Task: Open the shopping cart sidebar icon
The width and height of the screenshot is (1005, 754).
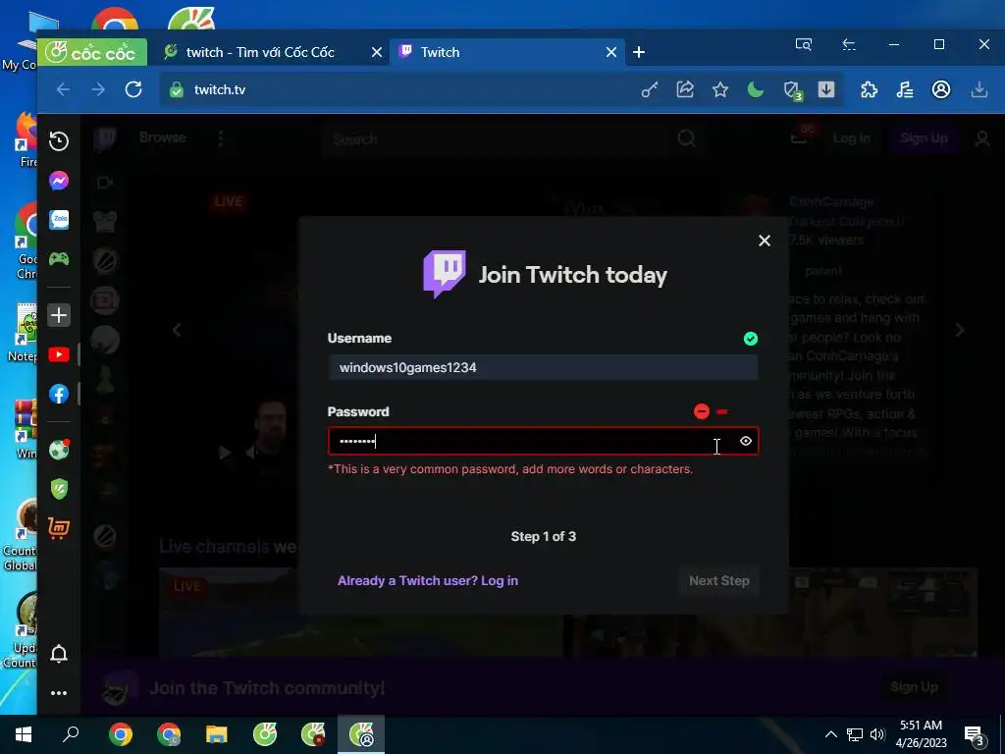Action: [59, 528]
